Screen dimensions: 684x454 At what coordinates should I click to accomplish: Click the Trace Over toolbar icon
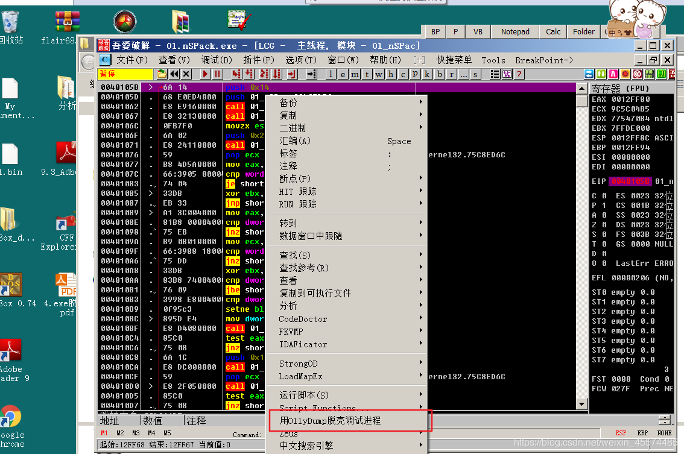point(277,74)
